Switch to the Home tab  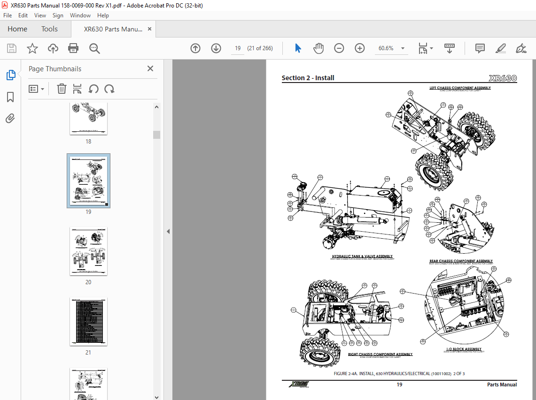pyautogui.click(x=17, y=29)
